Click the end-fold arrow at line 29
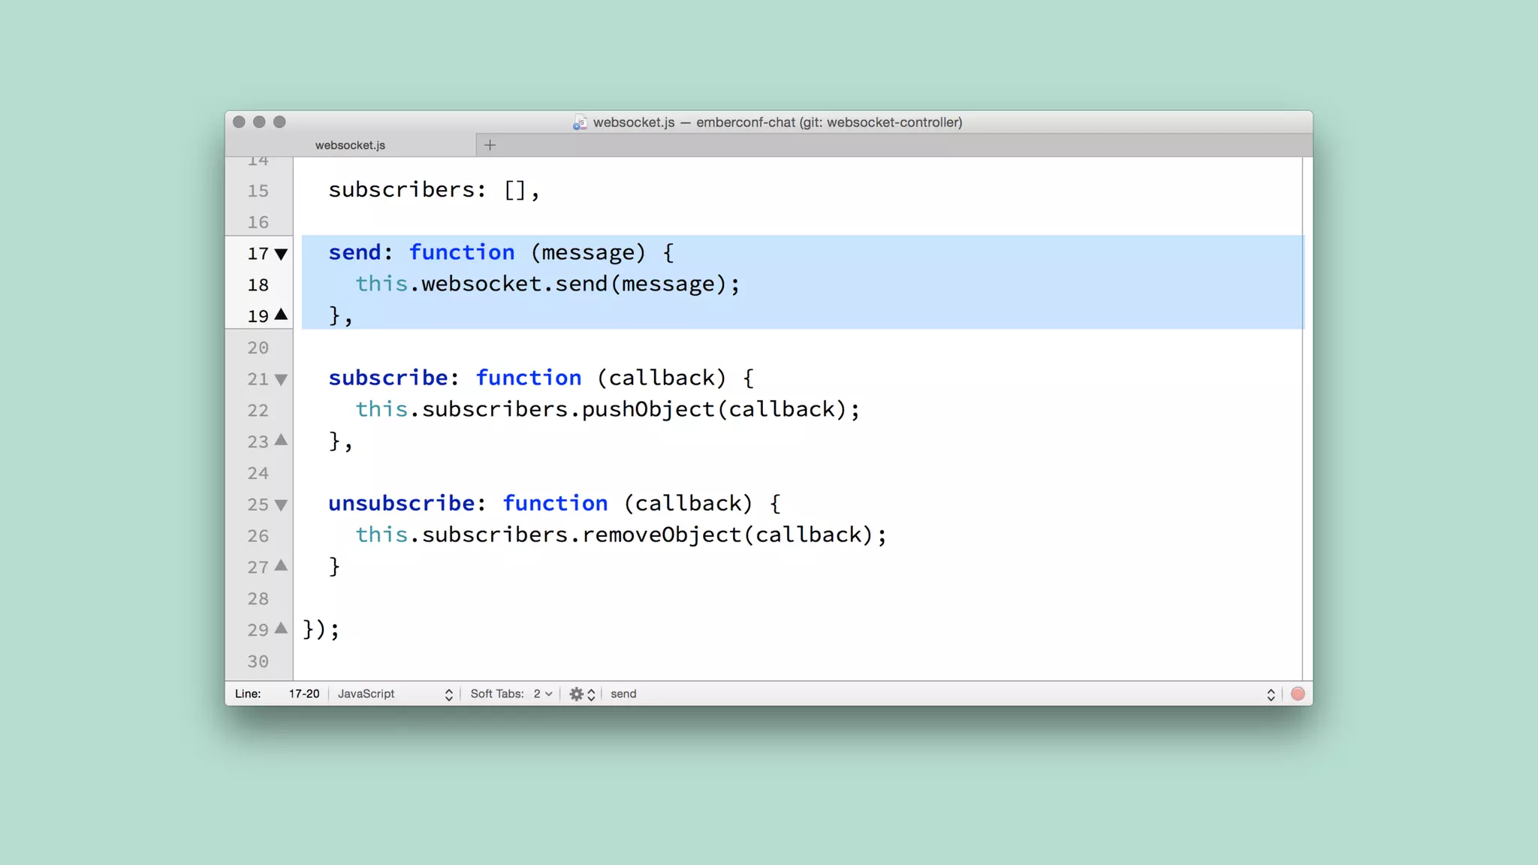 (281, 628)
